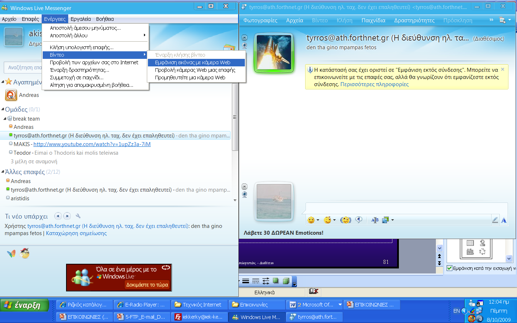Click the show menu icon in conversation toolbar
This screenshot has height=323, width=517.
point(503,20)
